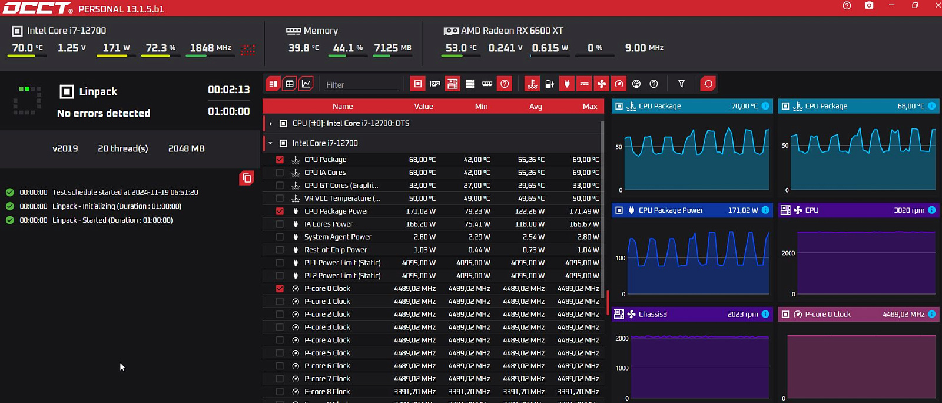
Task: Switch to table-only monitoring view
Action: coord(290,84)
